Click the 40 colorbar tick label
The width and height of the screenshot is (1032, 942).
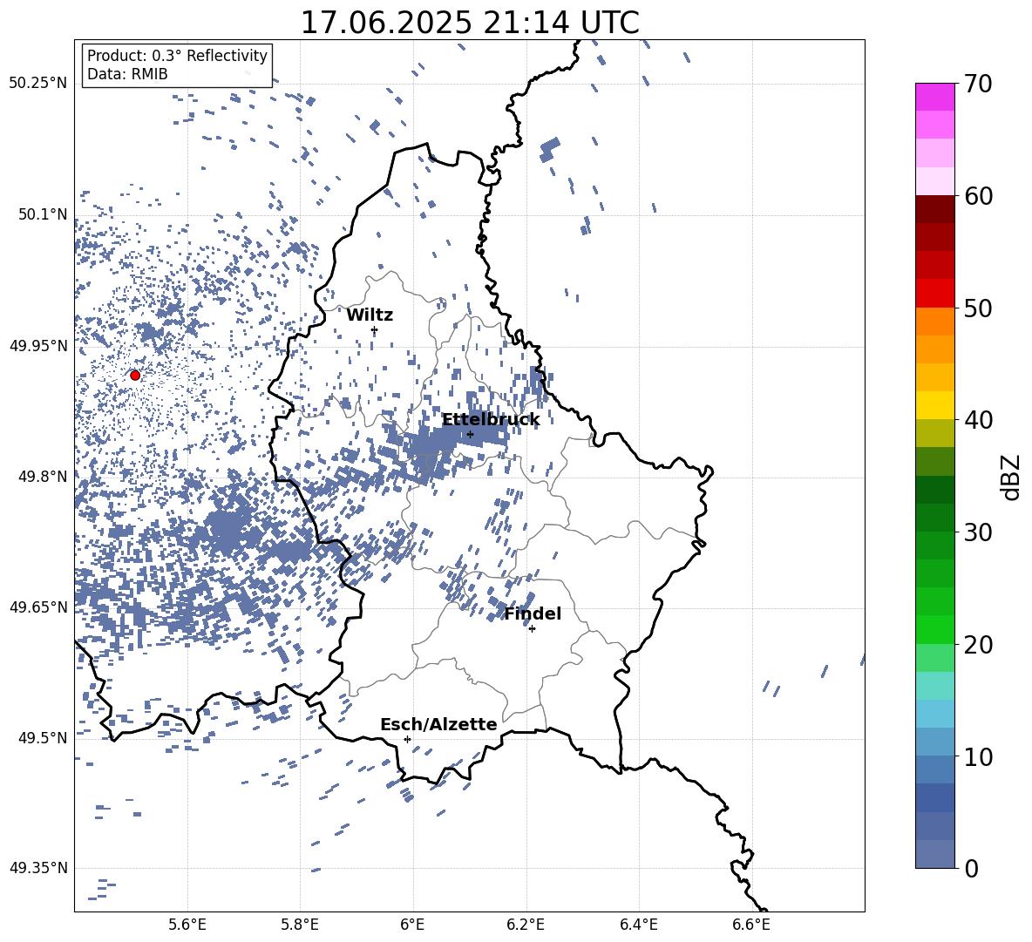pos(979,420)
